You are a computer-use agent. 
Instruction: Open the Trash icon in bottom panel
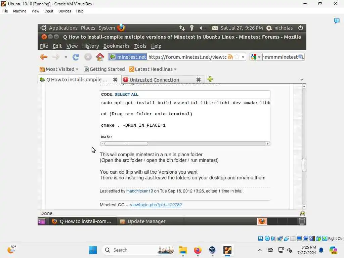click(302, 221)
